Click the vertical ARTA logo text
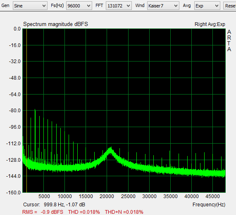 tap(229, 40)
